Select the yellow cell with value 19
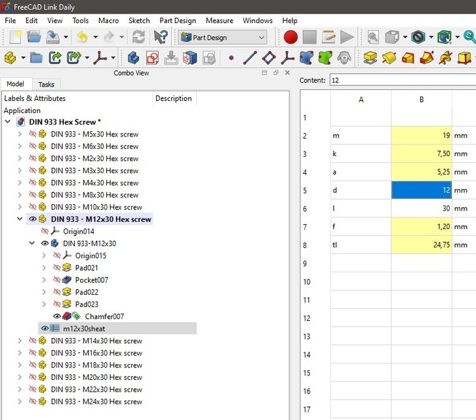 422,136
